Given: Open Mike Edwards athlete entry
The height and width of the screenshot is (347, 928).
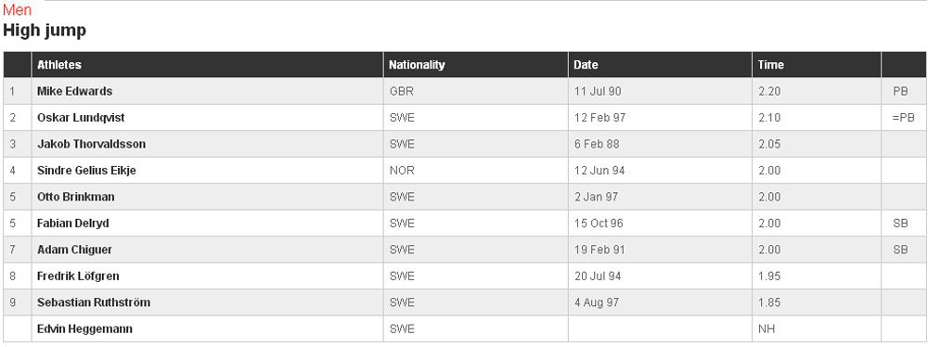Looking at the screenshot, I should coord(74,91).
